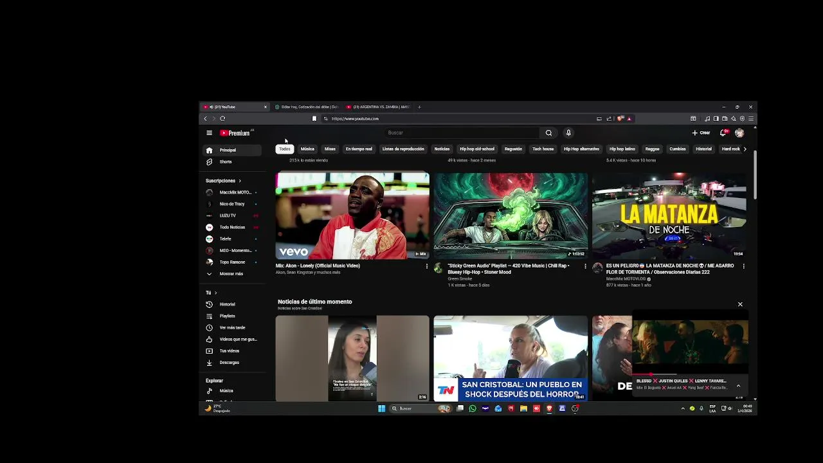Open LUZU TV channel
This screenshot has height=463, width=823.
click(x=231, y=215)
